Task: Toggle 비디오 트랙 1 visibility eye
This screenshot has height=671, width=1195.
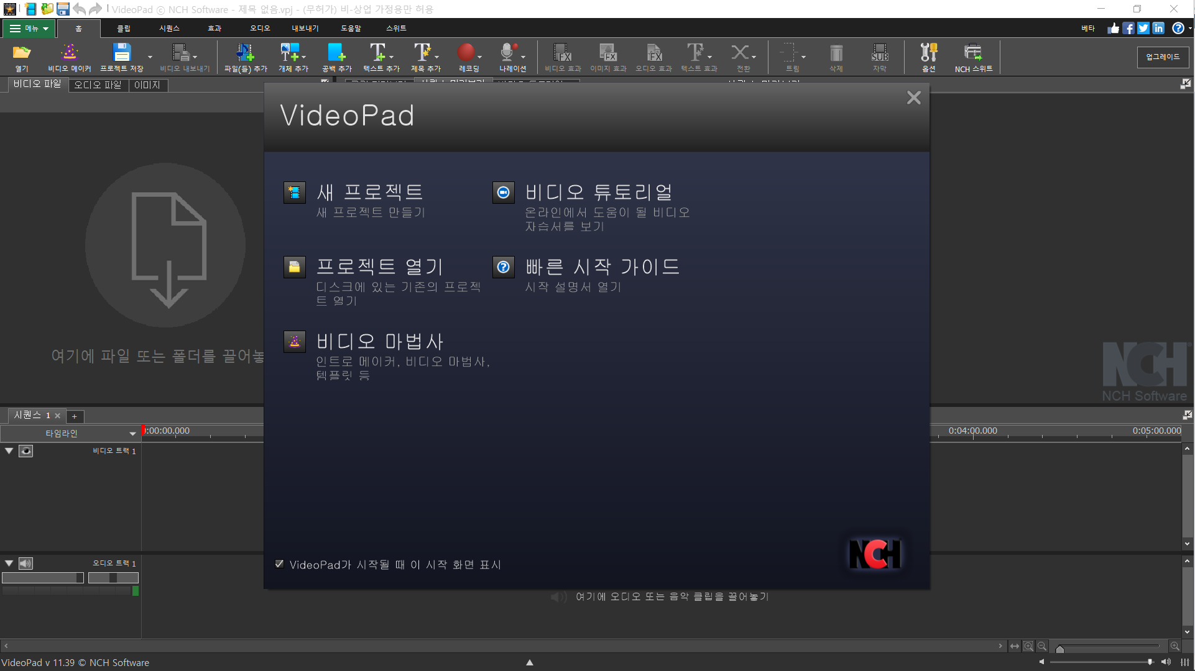Action: [x=25, y=451]
